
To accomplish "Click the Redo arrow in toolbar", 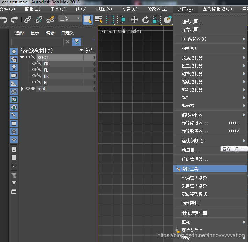I will (14, 19).
